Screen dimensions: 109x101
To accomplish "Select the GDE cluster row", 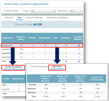I will [13, 85].
